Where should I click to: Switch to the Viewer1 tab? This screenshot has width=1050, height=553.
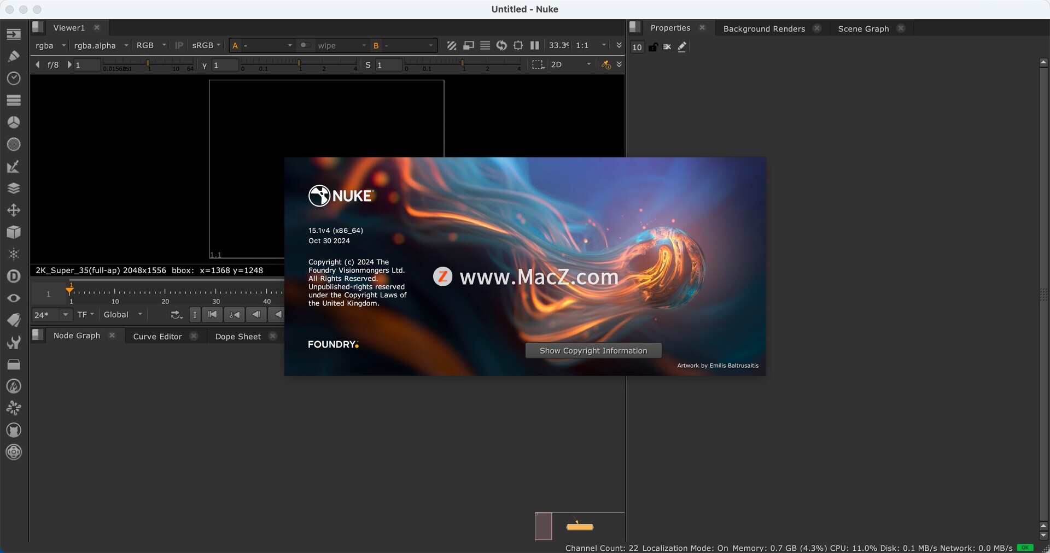click(x=69, y=28)
